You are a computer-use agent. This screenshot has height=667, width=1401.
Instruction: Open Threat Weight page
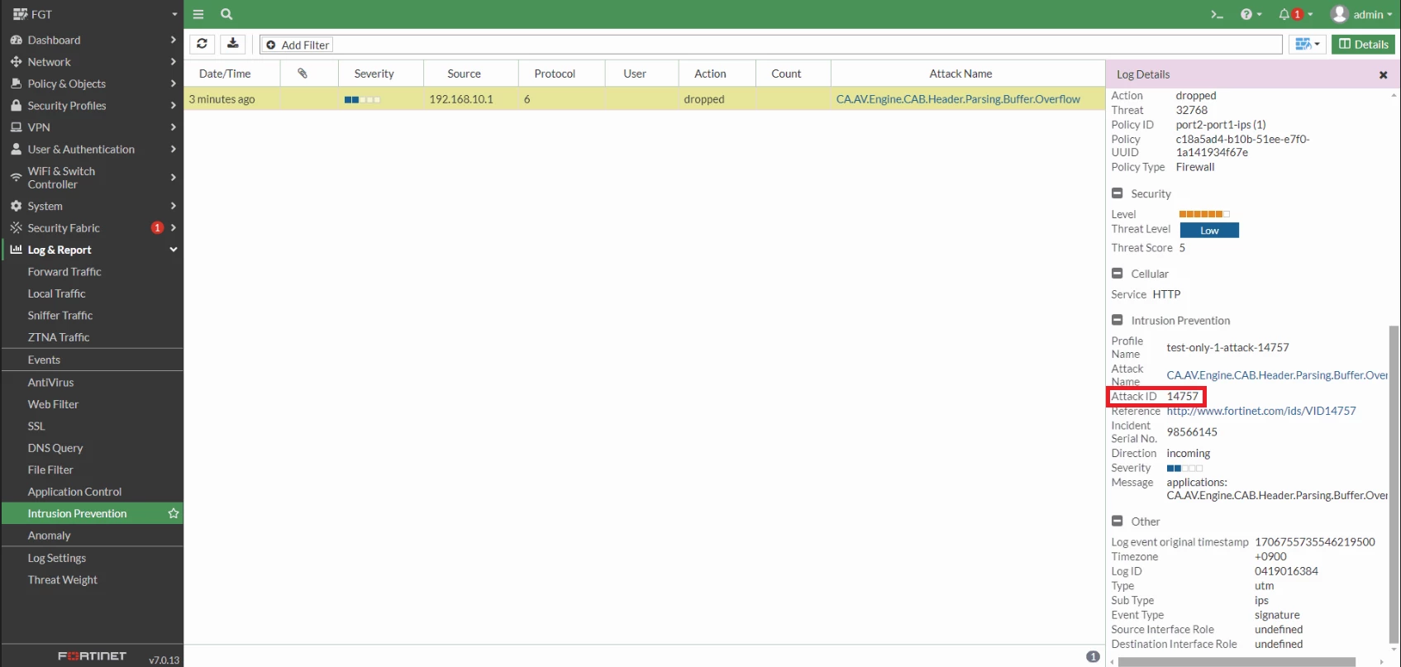pos(63,580)
